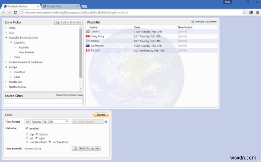The width and height of the screenshot is (261, 162).
Task: Click the Time format column header
Action: click(x=185, y=27)
